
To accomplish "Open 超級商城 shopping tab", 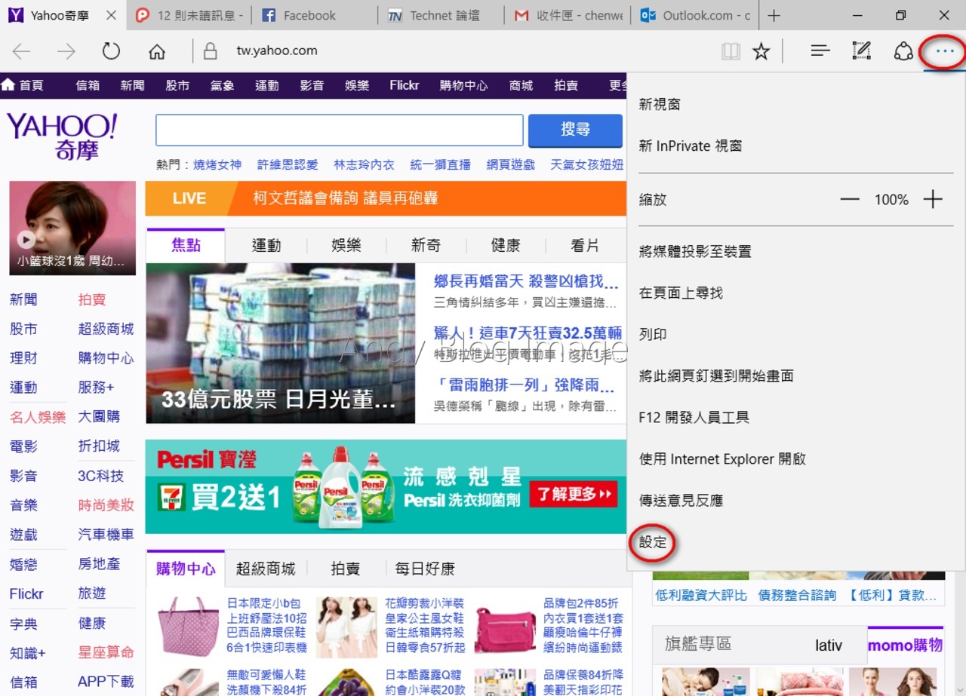I will (x=266, y=569).
